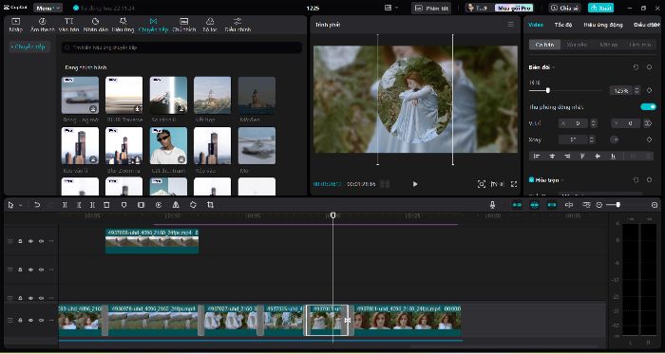The height and width of the screenshot is (354, 665).
Task: Select the Xóa nền background removal sub-tab
Action: point(577,45)
